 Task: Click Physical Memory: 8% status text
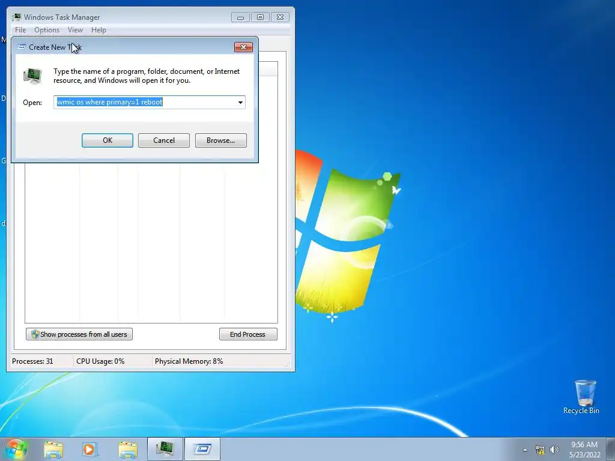point(189,361)
